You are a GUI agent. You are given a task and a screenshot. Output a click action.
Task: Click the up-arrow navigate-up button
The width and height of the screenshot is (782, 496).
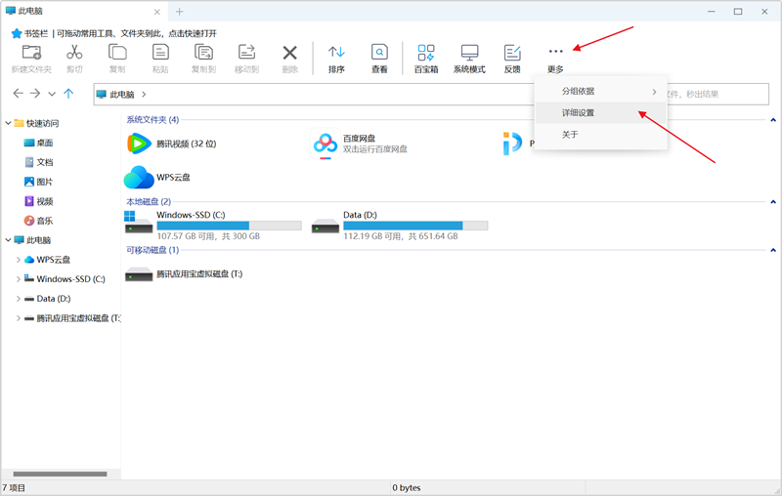click(68, 94)
